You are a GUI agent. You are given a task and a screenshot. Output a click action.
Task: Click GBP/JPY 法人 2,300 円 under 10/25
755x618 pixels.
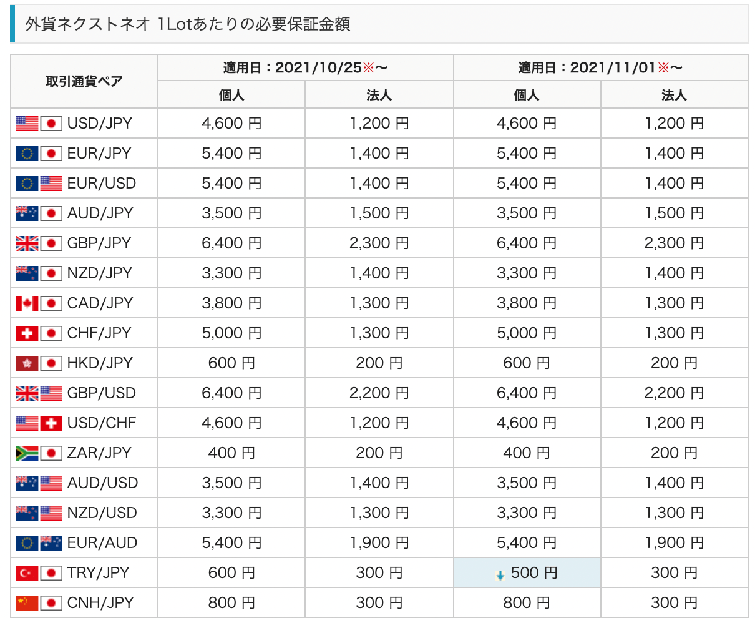(x=379, y=243)
